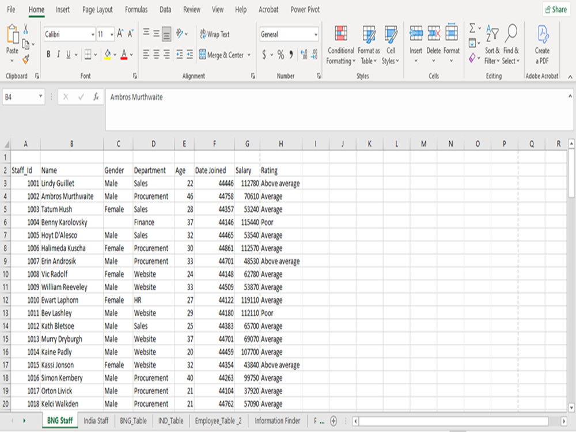Toggle underline formatting
This screenshot has width=576, height=432.
(67, 52)
